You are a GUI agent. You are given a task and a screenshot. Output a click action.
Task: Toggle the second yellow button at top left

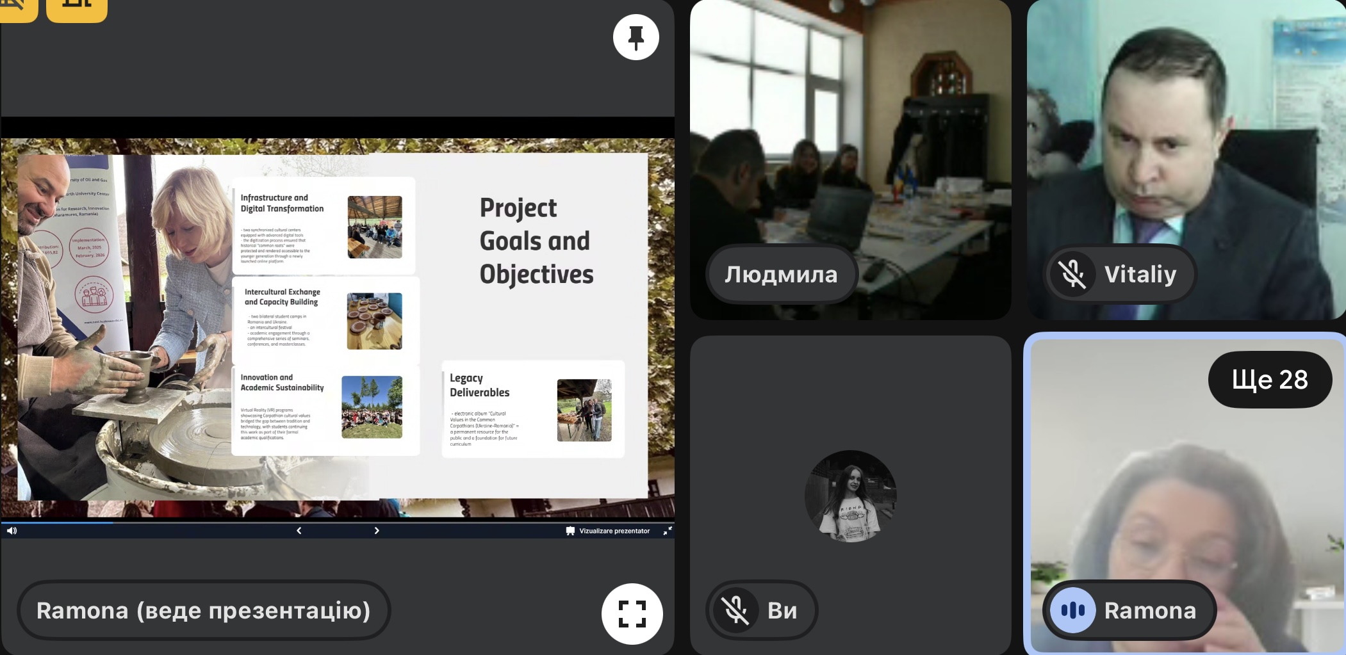coord(76,6)
